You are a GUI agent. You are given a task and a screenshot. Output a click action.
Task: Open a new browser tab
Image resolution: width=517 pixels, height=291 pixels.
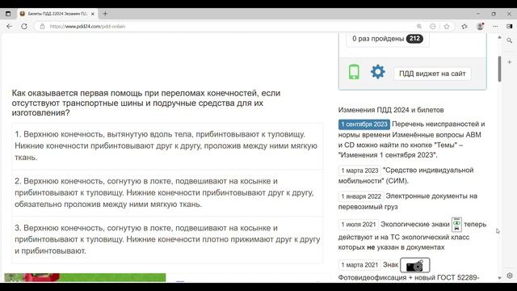[x=105, y=14]
